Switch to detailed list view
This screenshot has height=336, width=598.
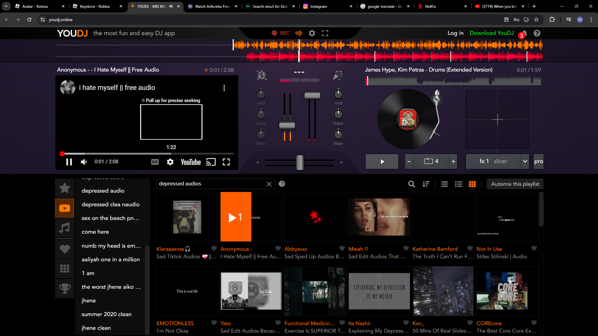(x=458, y=184)
